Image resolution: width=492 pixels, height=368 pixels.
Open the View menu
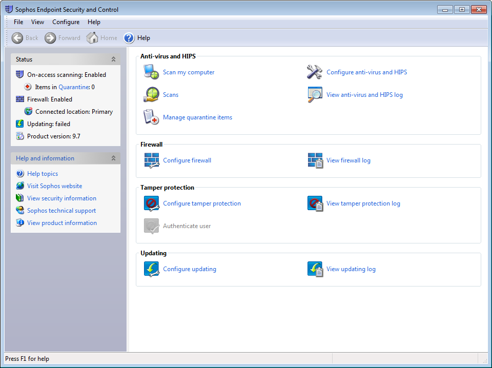(37, 22)
